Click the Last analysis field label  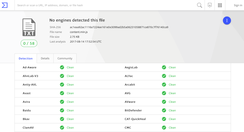(58, 42)
